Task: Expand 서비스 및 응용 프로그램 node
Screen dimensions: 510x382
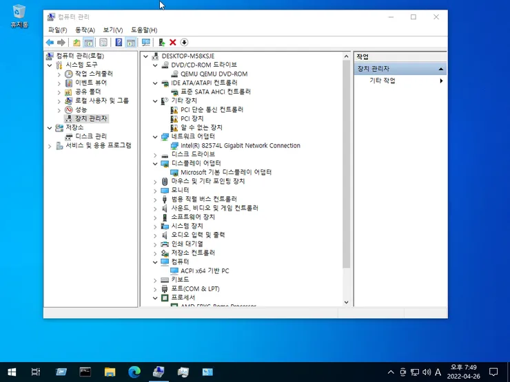Action: pos(50,146)
